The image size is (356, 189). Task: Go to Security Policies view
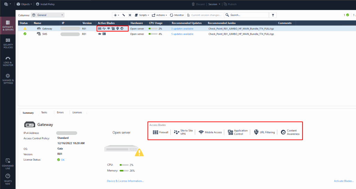(x=8, y=43)
